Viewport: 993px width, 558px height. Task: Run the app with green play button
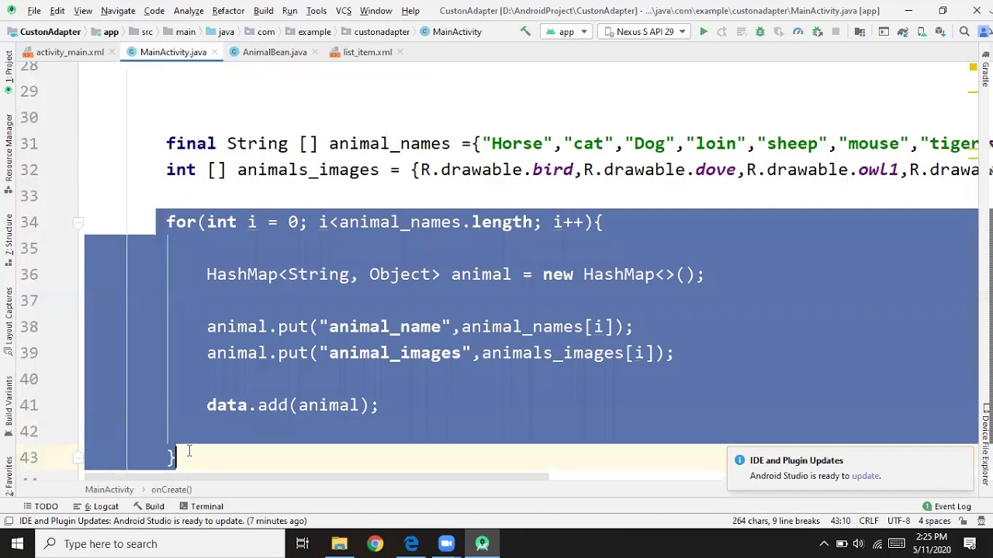703,32
